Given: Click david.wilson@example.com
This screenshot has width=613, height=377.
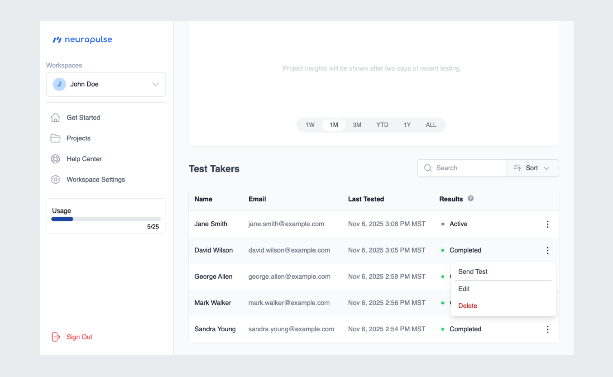Looking at the screenshot, I should [x=289, y=250].
